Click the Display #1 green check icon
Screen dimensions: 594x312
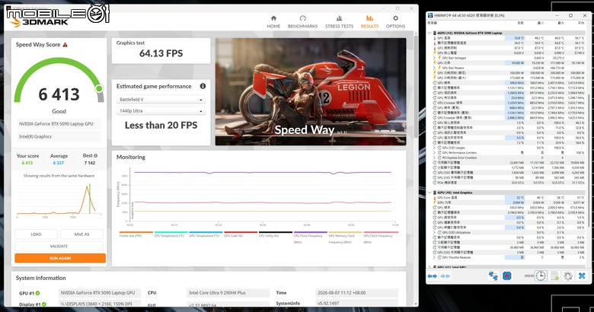pyautogui.click(x=44, y=304)
